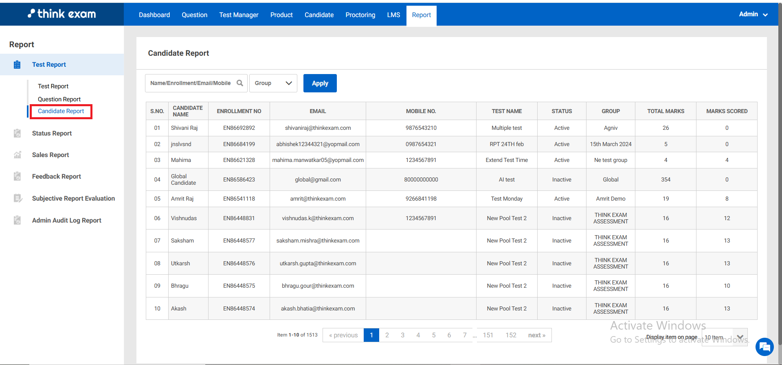Open the live chat bubble icon

(x=764, y=347)
